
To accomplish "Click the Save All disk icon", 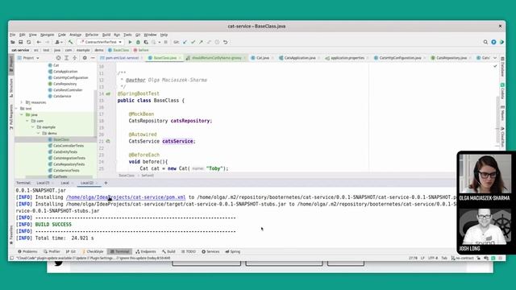I will (21, 42).
